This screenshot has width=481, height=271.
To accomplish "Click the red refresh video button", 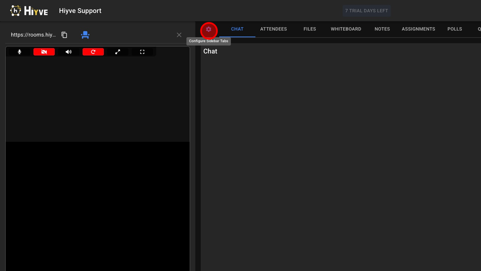I will click(93, 52).
